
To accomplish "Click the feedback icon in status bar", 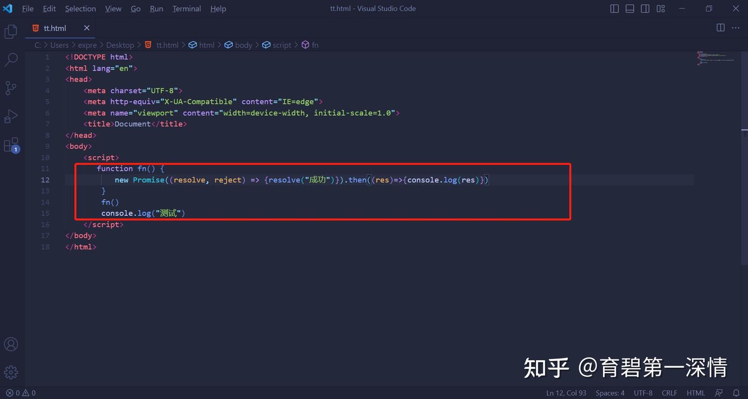I will click(719, 393).
